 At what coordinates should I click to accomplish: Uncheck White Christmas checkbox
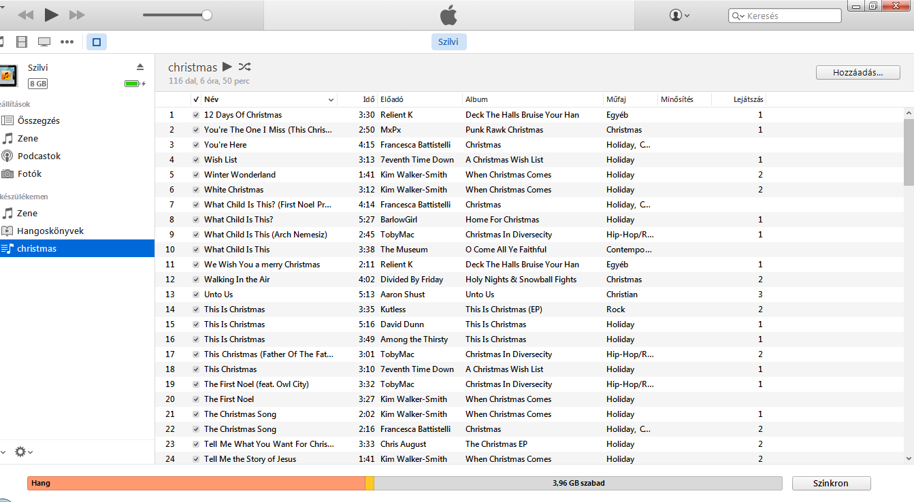point(196,190)
